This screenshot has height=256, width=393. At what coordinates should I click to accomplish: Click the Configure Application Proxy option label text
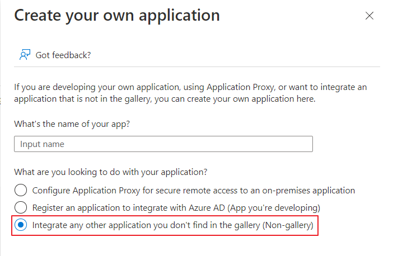pyautogui.click(x=194, y=191)
